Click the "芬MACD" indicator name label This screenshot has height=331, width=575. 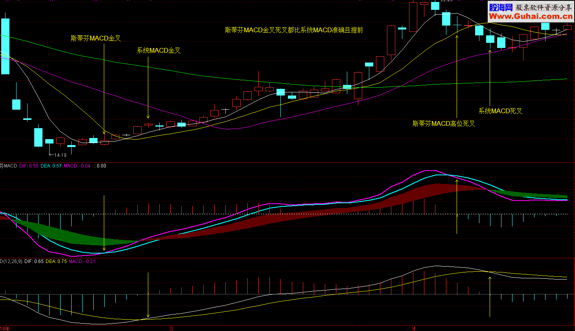pos(9,166)
